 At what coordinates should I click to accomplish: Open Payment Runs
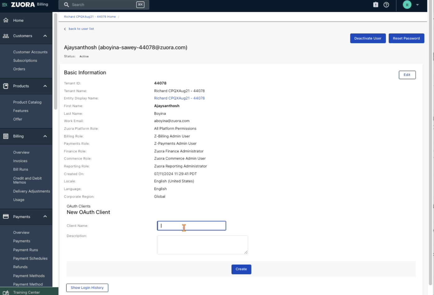(x=25, y=250)
